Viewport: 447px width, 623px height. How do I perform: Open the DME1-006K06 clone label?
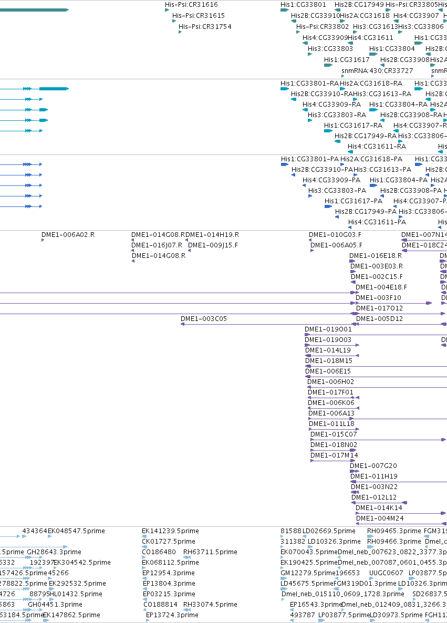click(x=331, y=403)
